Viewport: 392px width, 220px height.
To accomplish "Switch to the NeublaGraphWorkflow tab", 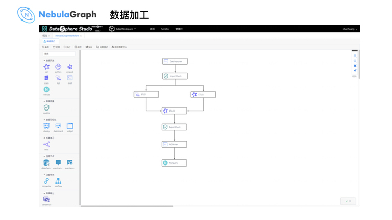I will point(67,36).
